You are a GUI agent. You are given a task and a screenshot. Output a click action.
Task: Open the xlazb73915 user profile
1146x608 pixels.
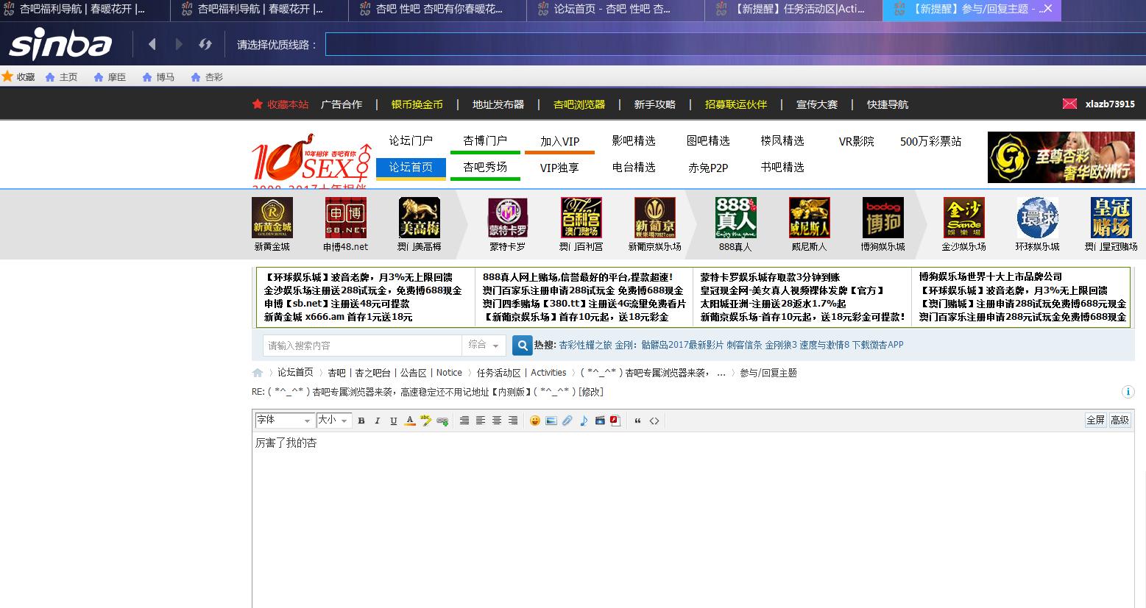pos(1110,104)
